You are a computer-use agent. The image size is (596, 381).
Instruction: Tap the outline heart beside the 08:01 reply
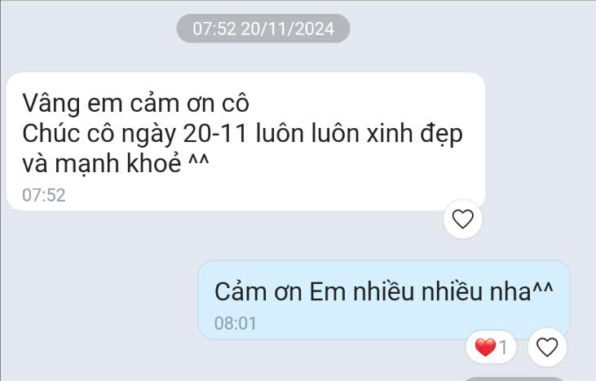pyautogui.click(x=547, y=348)
